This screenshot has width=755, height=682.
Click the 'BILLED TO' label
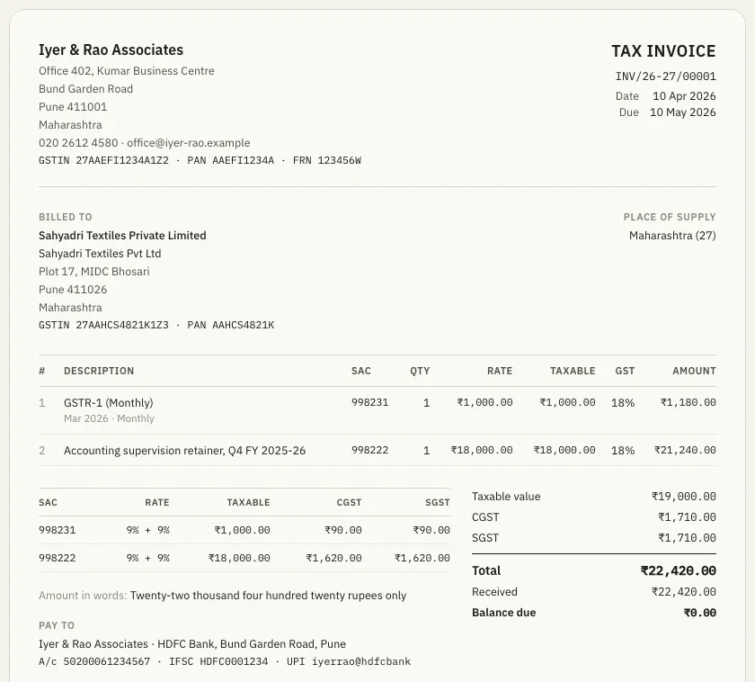click(65, 217)
